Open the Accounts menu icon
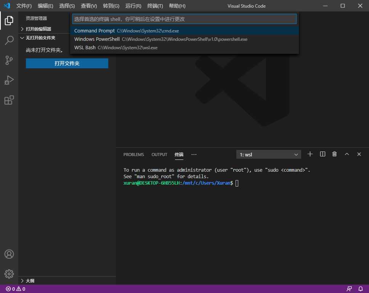 pyautogui.click(x=9, y=254)
